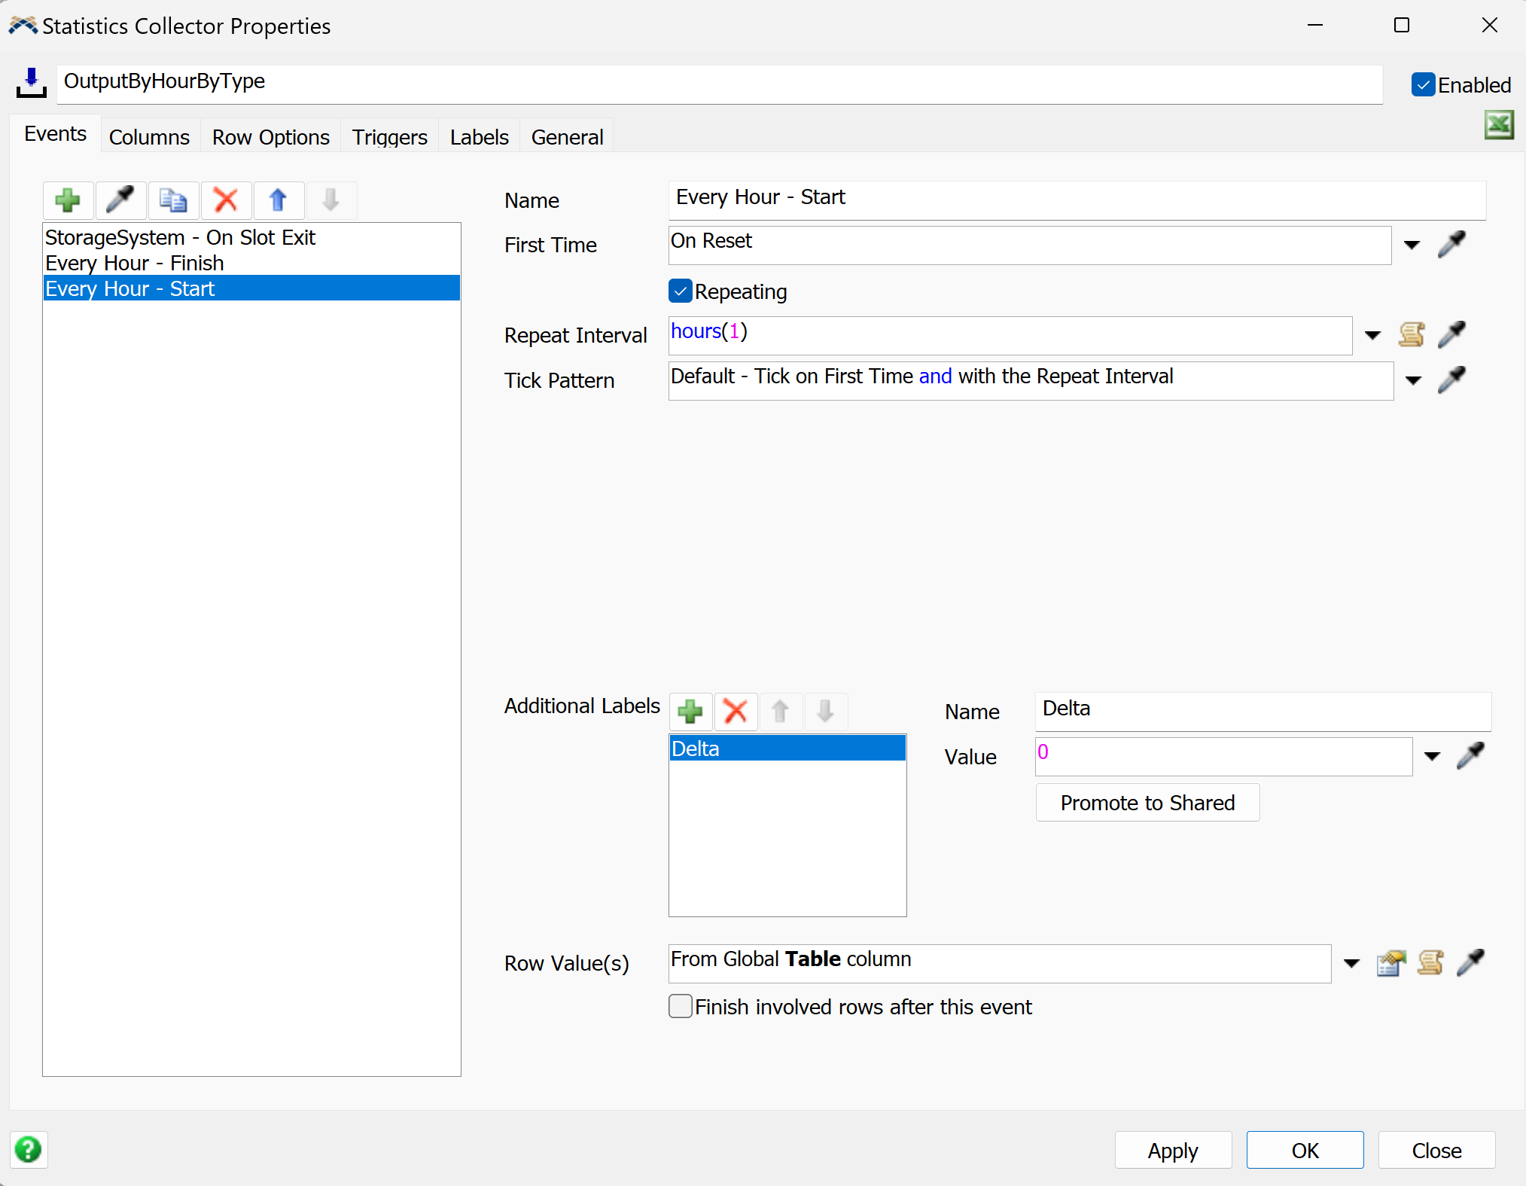Click the duplicate event icon in toolbar
Viewport: 1526px width, 1186px height.
click(173, 200)
